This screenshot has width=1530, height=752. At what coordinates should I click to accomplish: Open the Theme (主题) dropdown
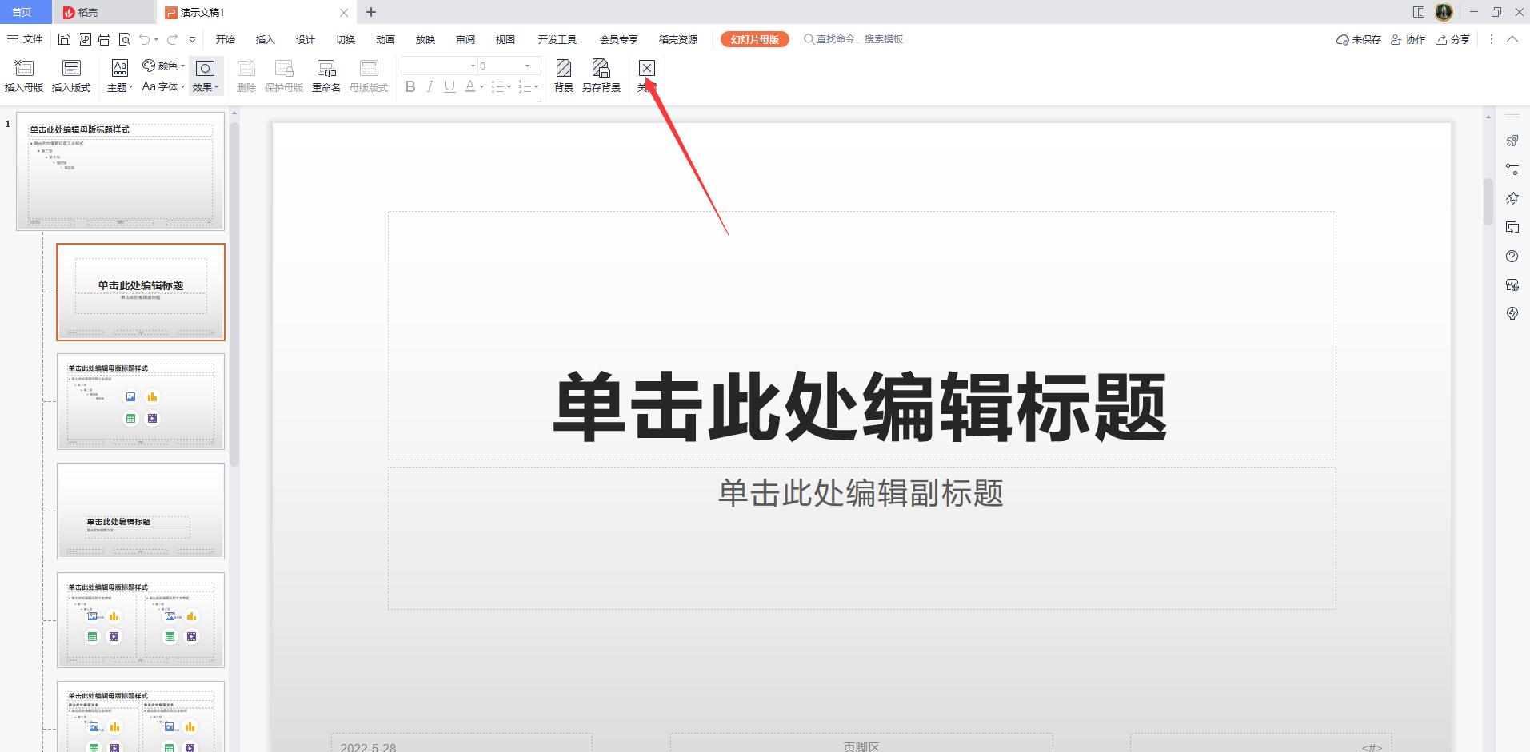coord(120,76)
